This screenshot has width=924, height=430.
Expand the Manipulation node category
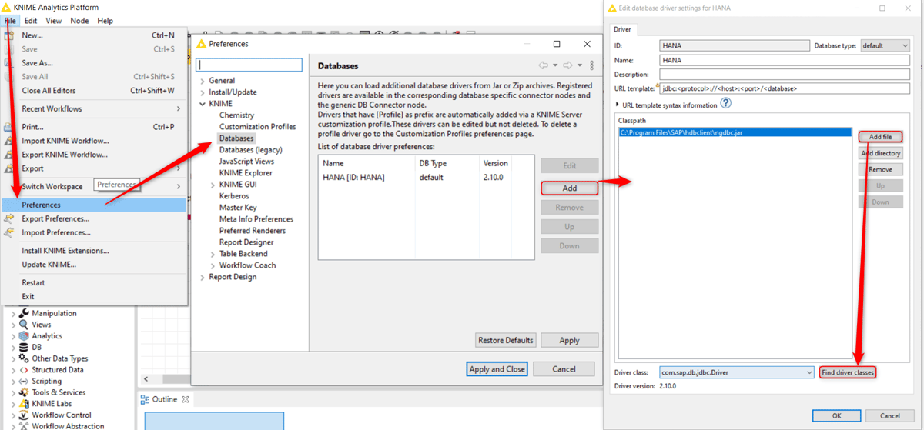pyautogui.click(x=13, y=314)
